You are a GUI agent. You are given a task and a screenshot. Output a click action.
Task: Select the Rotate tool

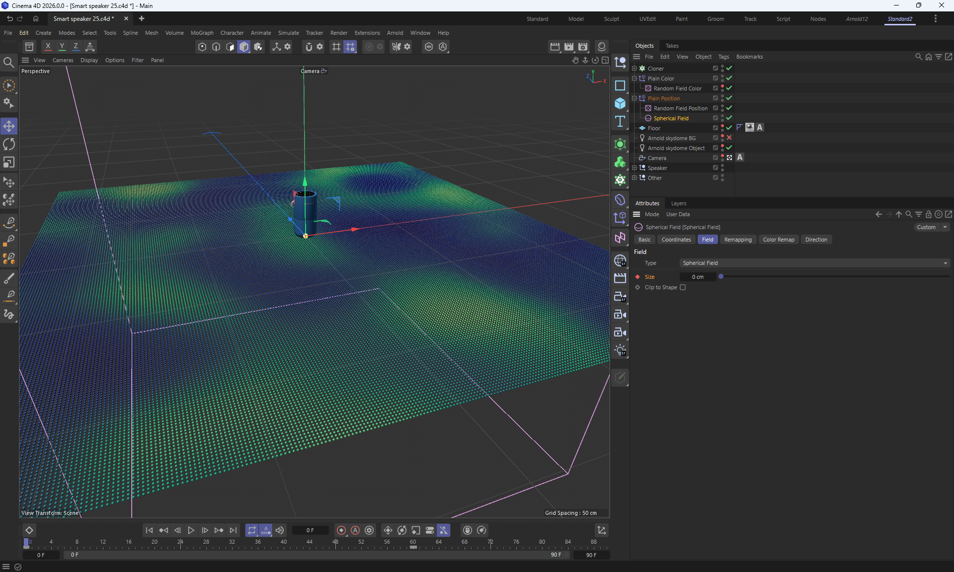9,144
